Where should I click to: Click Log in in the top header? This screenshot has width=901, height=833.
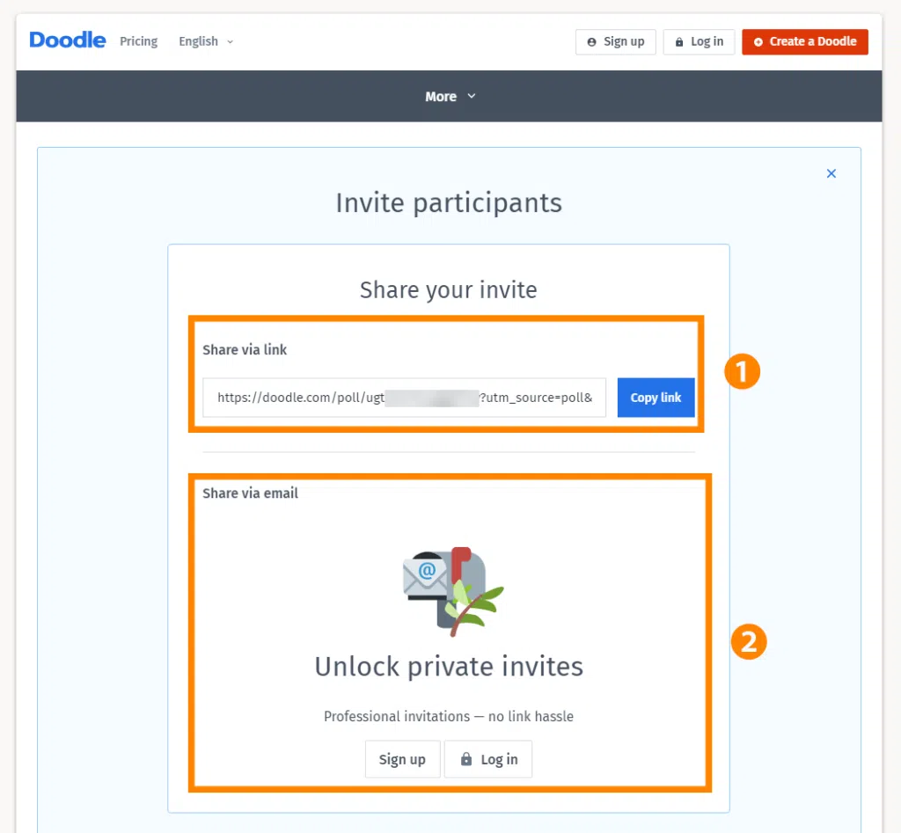699,41
